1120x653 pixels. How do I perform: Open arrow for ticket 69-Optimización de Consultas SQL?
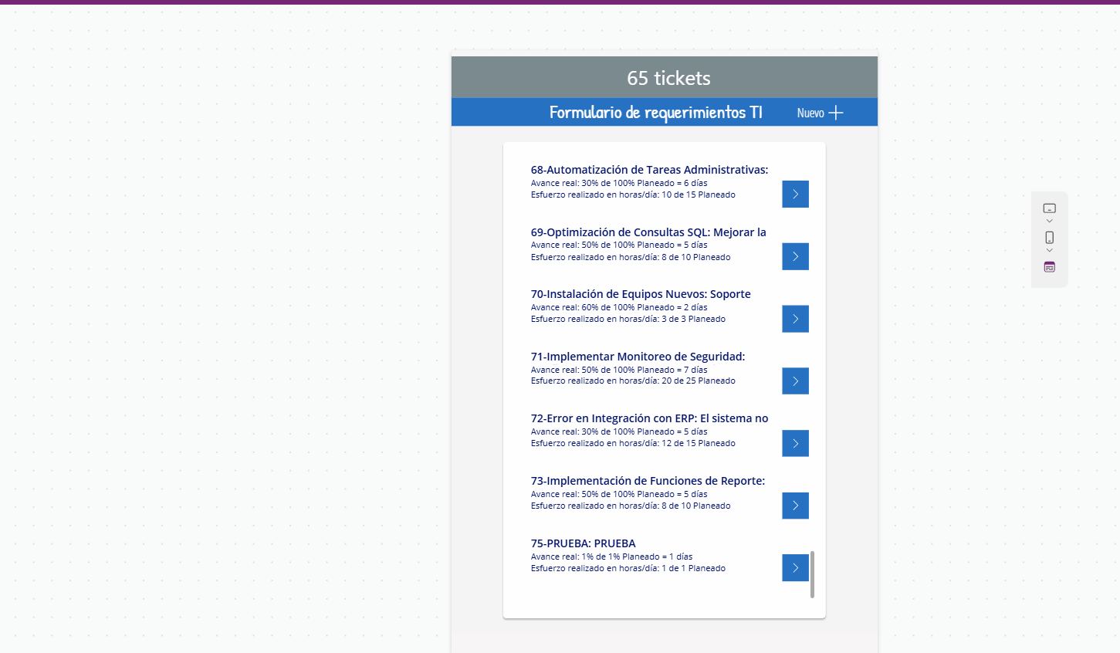(x=795, y=256)
